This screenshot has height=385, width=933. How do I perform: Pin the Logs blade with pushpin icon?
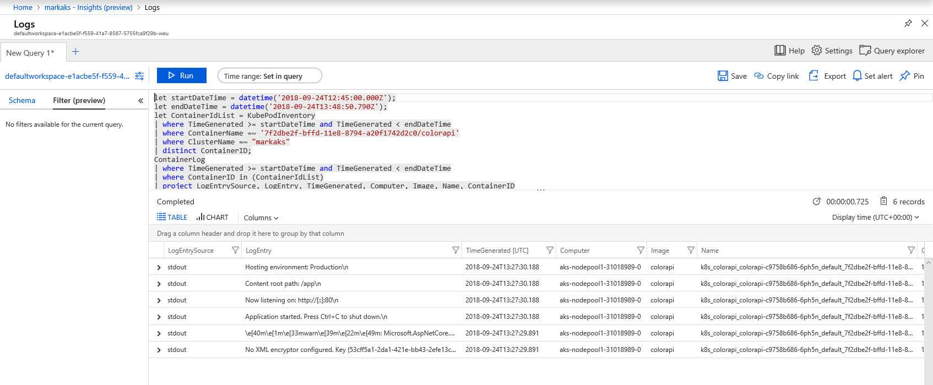[908, 23]
